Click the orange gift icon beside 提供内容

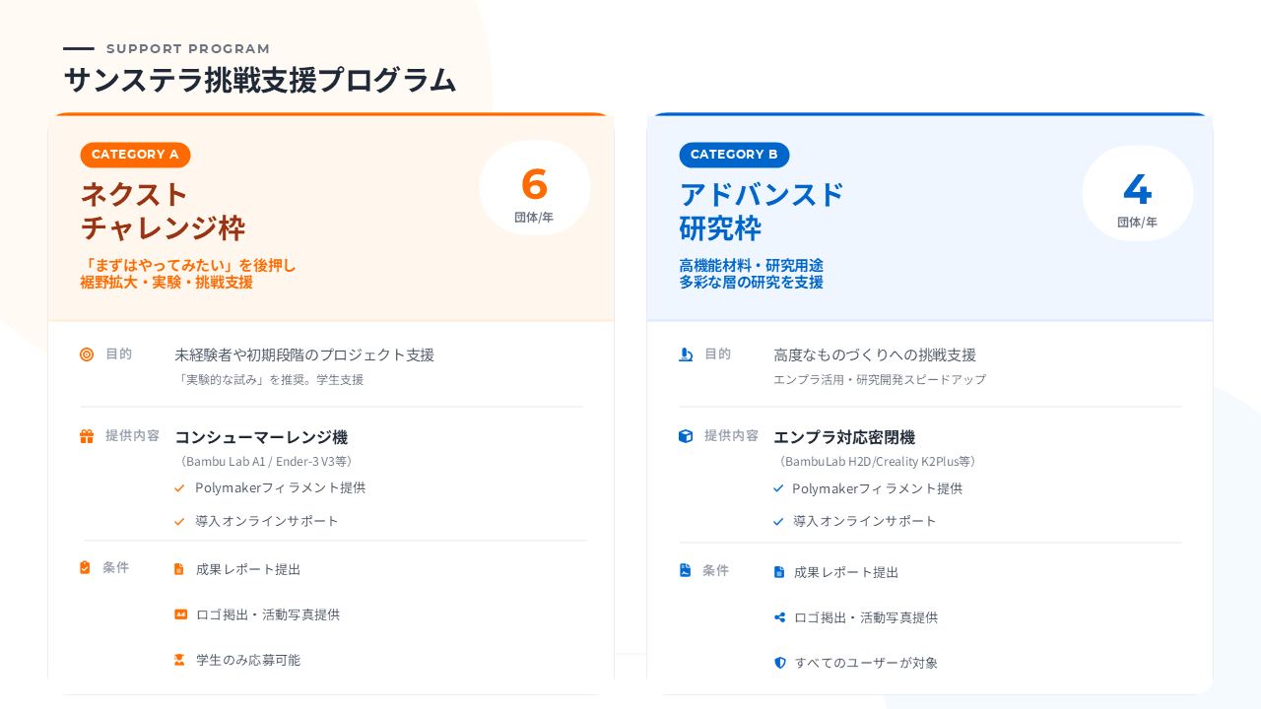[87, 436]
